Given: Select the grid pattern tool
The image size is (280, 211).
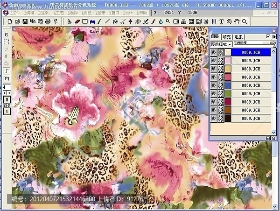Looking at the screenshot, I should [214, 21].
